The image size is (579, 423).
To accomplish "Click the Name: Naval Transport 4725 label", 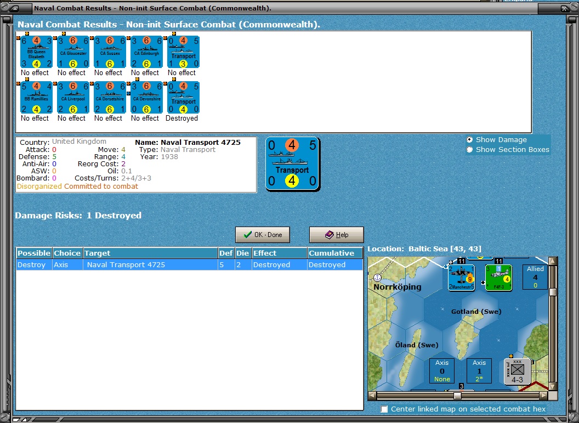I will [x=188, y=142].
